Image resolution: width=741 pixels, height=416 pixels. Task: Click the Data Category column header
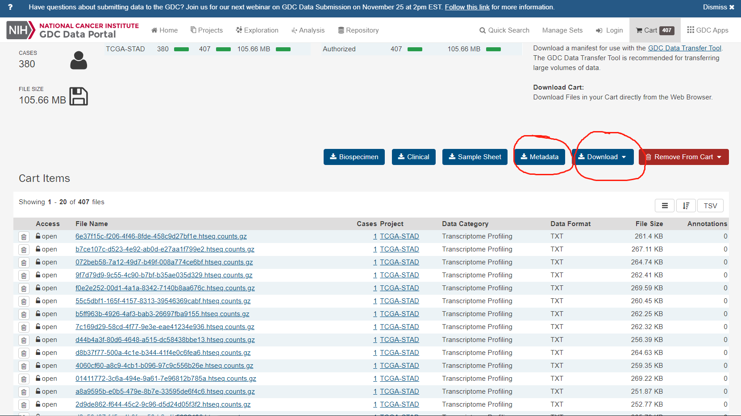click(x=465, y=224)
